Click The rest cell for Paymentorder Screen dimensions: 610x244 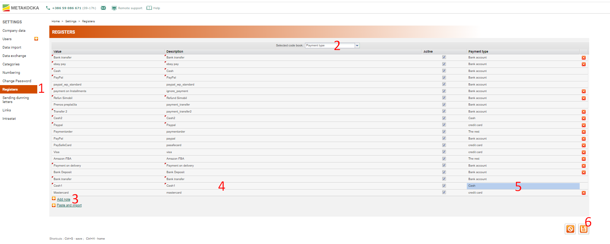click(x=523, y=132)
